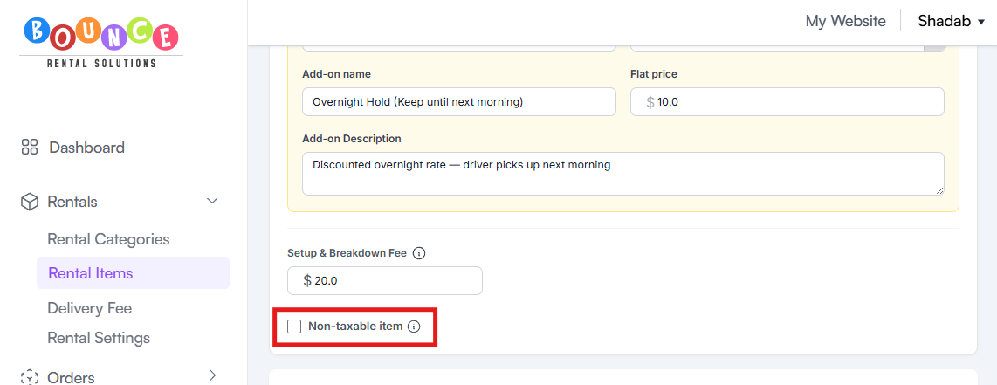Screen dimensions: 997x385
Task: Click the Orders dashed-box icon
Action: (30, 377)
